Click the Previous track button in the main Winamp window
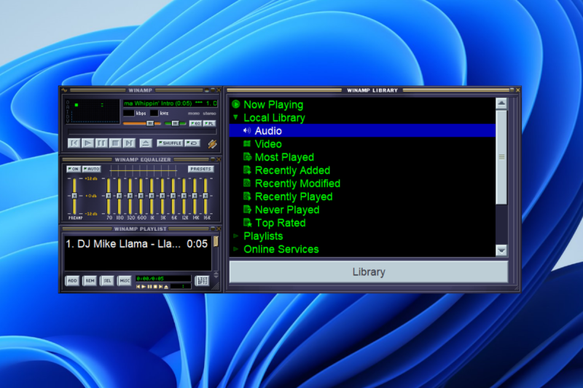Viewport: 583px width, 388px height. tap(74, 143)
